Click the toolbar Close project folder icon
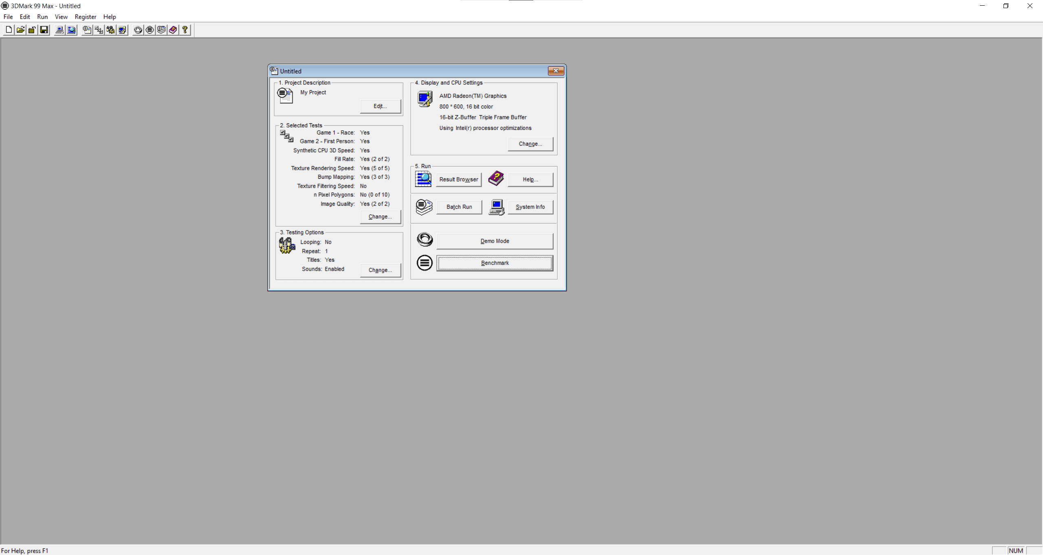Viewport: 1043px width, 555px height. click(x=32, y=30)
